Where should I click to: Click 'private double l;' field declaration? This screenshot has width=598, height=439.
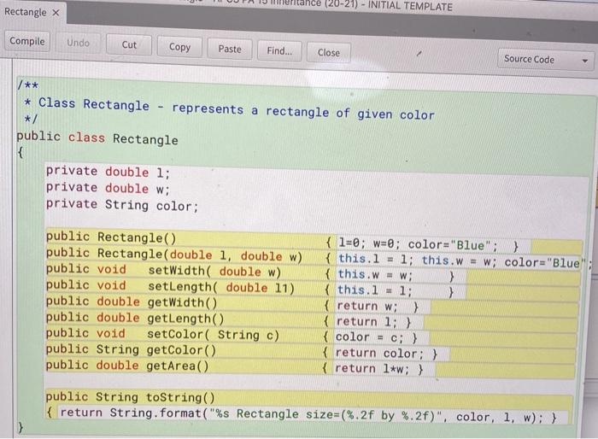point(108,172)
